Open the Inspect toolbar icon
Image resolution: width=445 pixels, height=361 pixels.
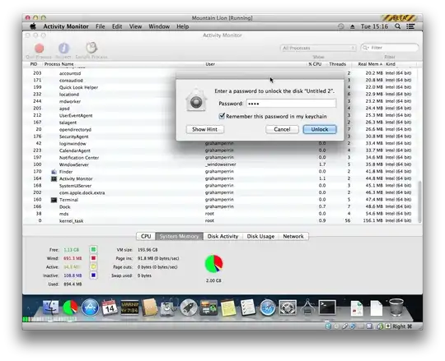(63, 49)
